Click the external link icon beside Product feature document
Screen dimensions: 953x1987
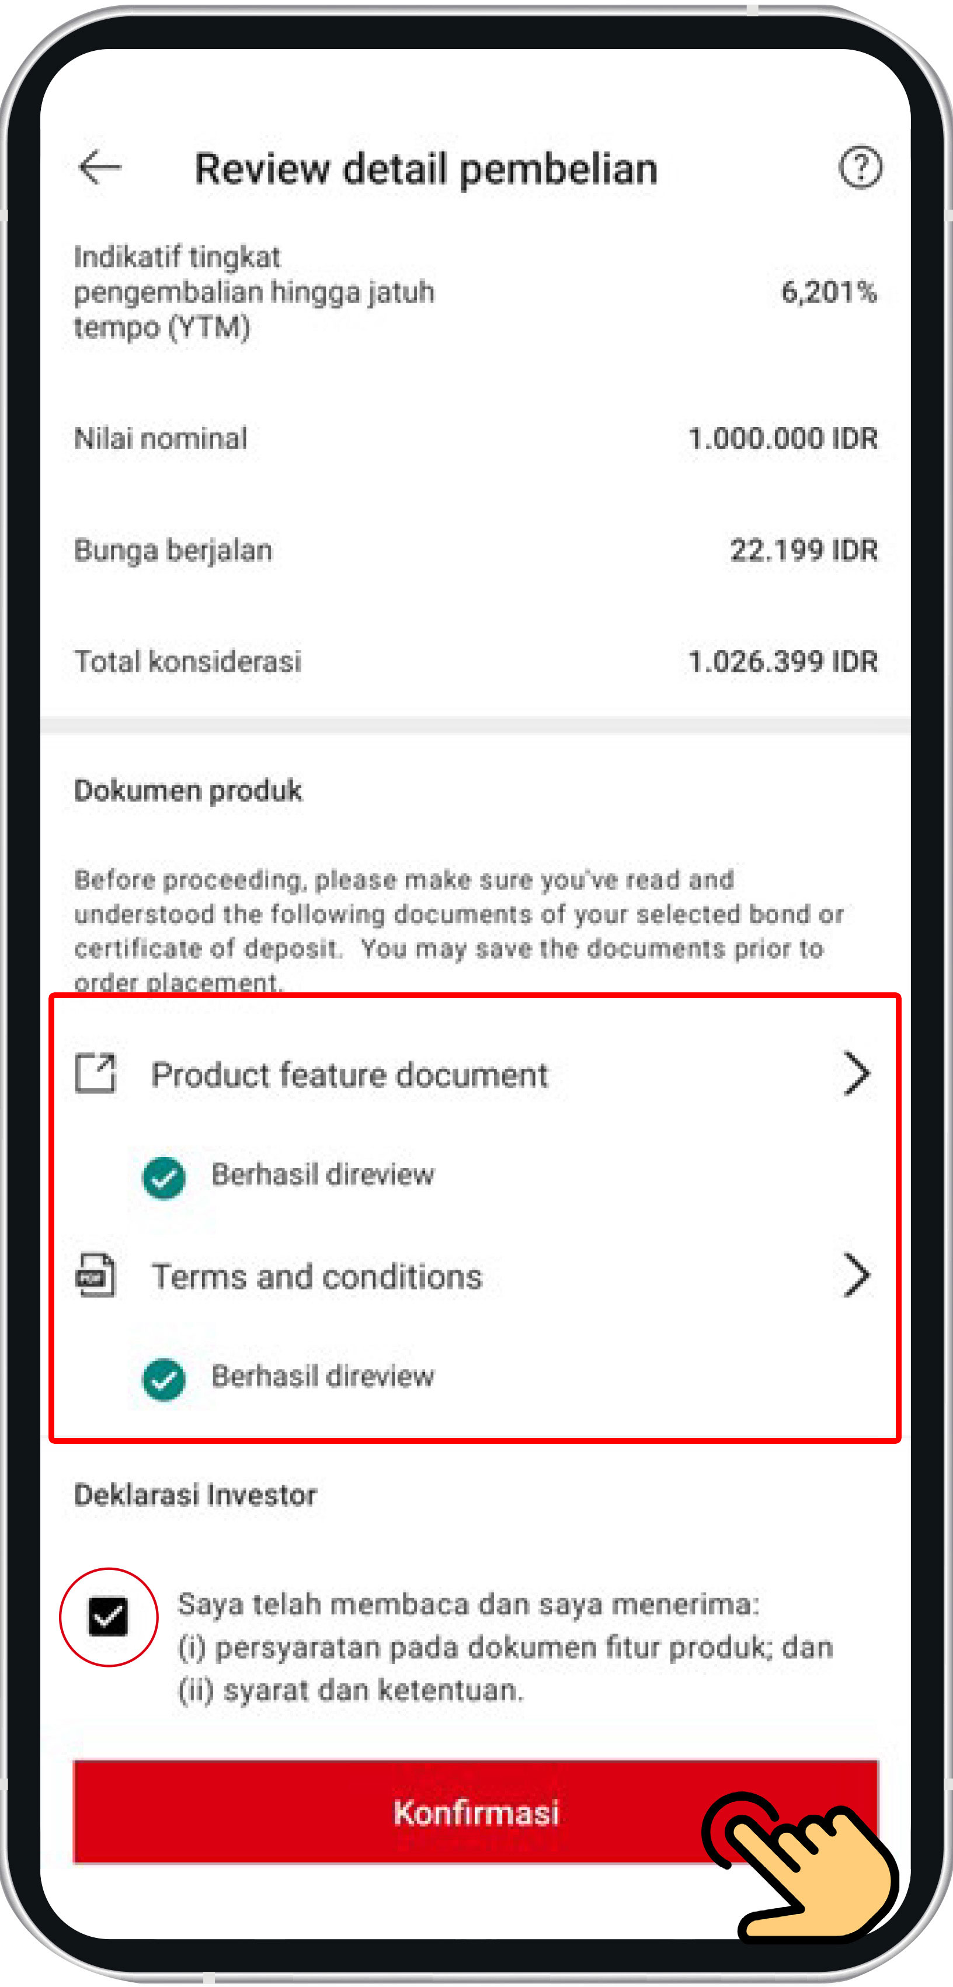point(96,1073)
